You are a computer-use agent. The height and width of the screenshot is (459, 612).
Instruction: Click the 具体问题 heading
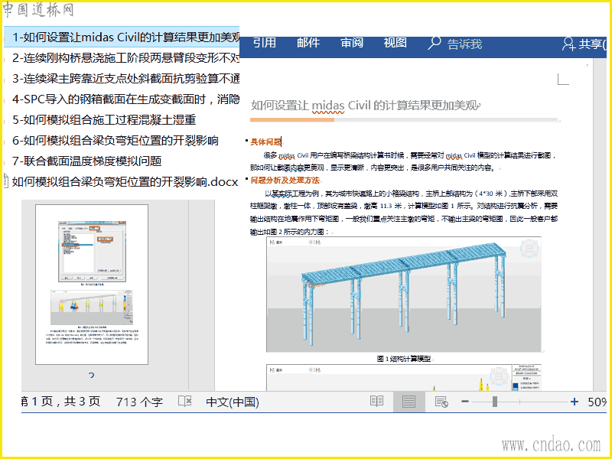(x=265, y=142)
